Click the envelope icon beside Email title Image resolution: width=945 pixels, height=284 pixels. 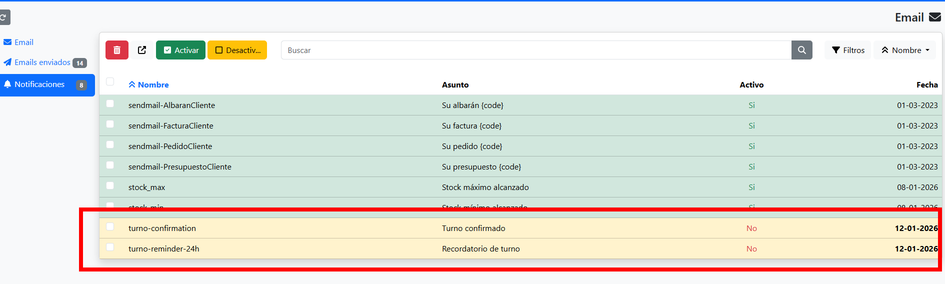[934, 17]
